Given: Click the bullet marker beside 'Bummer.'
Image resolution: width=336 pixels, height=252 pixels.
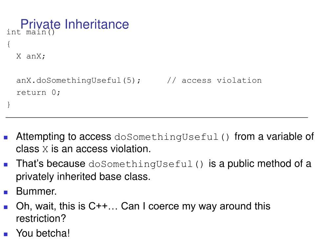Looking at the screenshot, I should [6, 192].
